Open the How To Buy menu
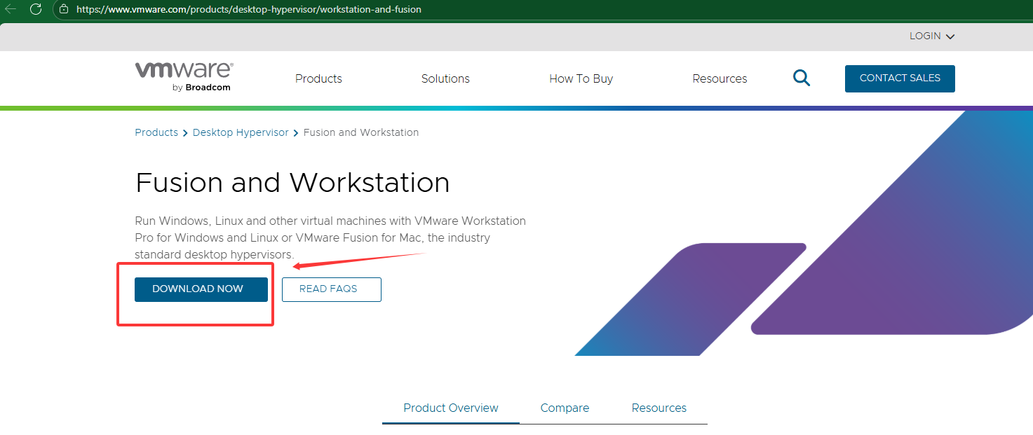 point(581,78)
